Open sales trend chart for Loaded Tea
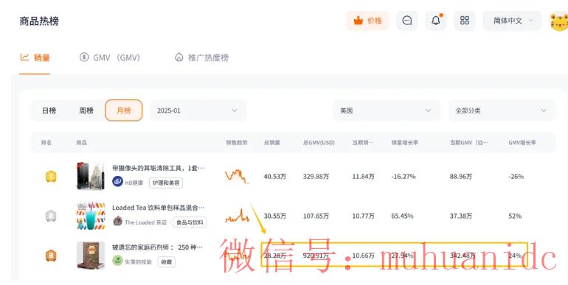This screenshot has width=568, height=285. pyautogui.click(x=237, y=216)
